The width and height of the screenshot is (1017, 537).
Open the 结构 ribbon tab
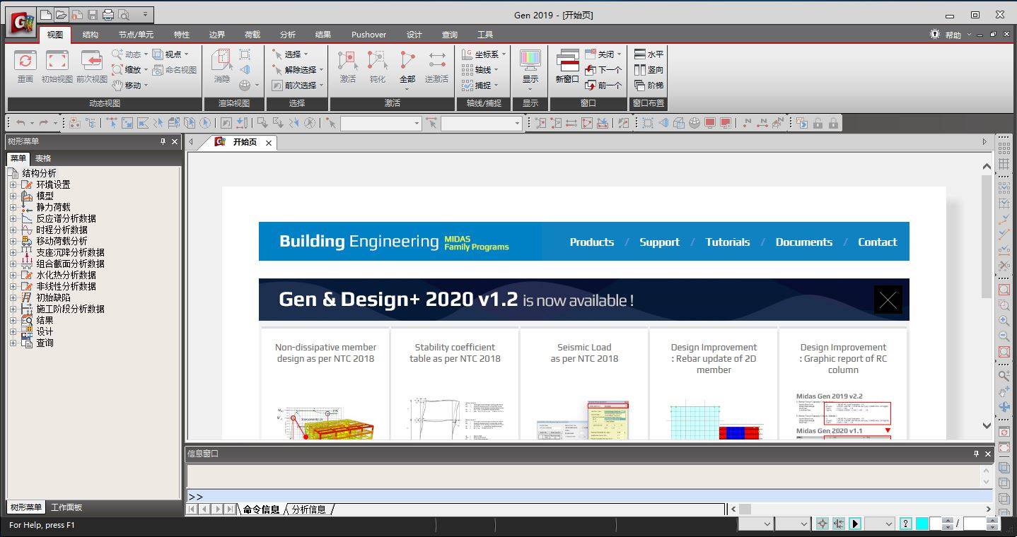point(91,35)
